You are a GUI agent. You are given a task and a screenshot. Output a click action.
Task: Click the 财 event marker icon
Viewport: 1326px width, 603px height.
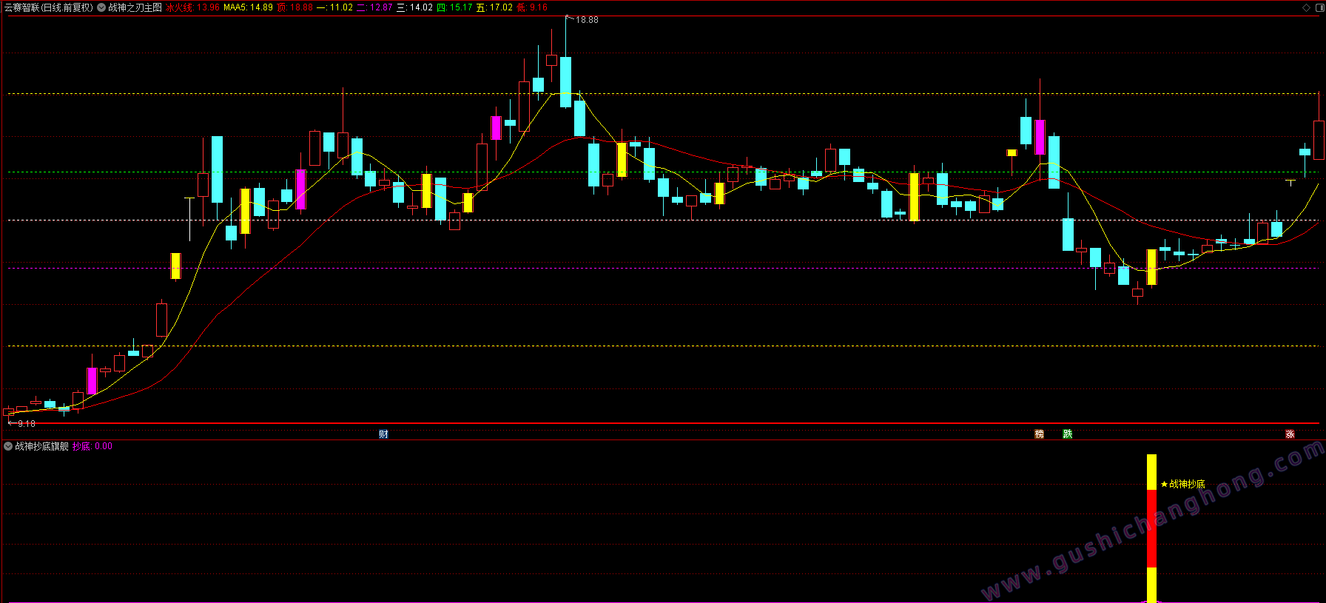click(383, 434)
